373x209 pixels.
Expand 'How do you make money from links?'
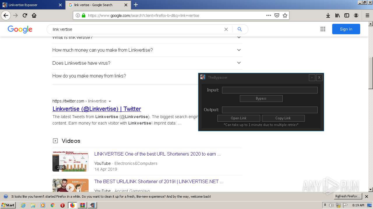[125, 76]
